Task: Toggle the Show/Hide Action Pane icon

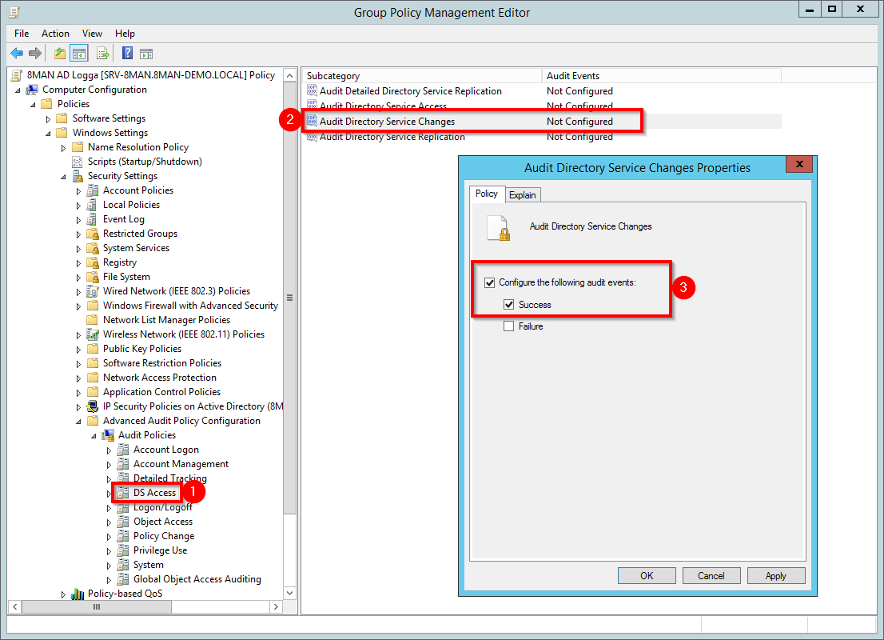Action: (146, 54)
